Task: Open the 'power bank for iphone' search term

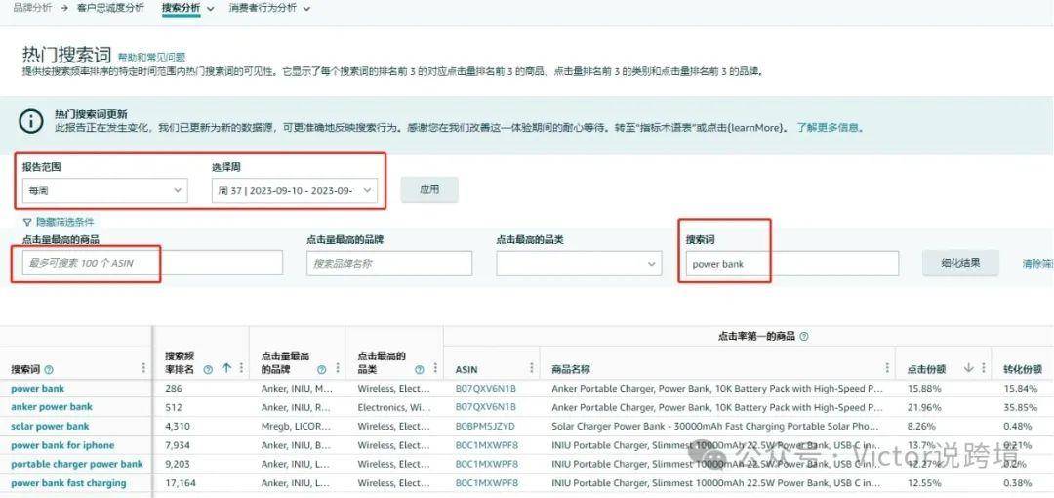Action: pyautogui.click(x=62, y=445)
